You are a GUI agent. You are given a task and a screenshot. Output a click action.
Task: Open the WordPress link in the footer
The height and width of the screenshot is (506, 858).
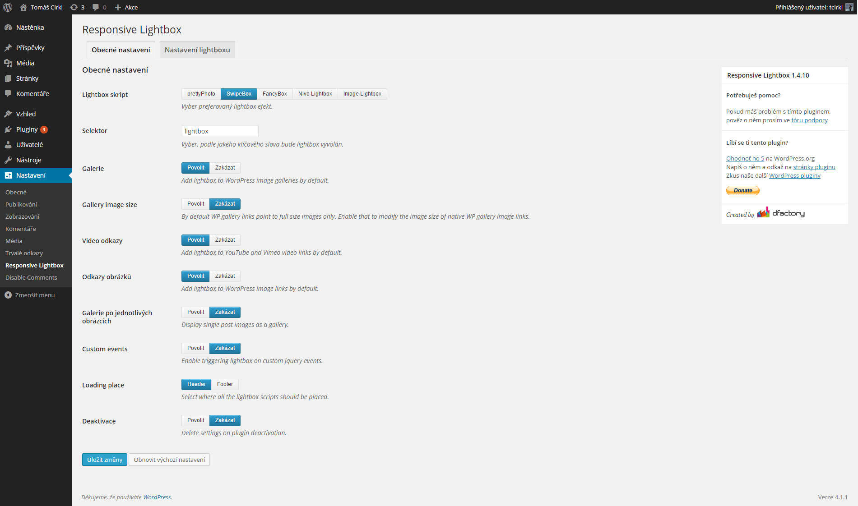click(157, 497)
